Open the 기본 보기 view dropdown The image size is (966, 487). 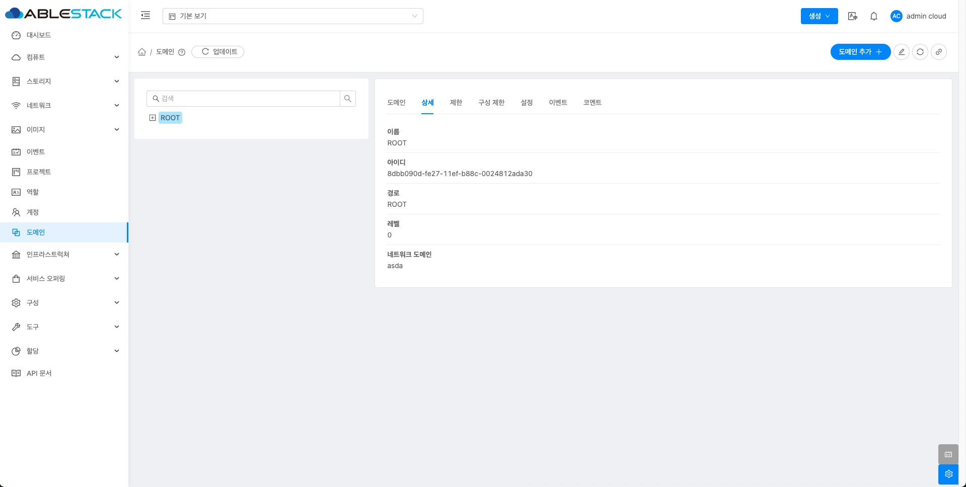pyautogui.click(x=292, y=16)
